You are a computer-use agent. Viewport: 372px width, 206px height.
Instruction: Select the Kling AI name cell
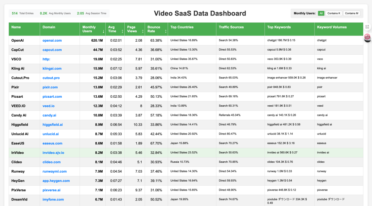click(24, 68)
